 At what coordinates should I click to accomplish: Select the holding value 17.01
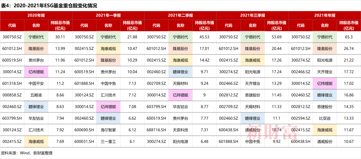pos(205,49)
